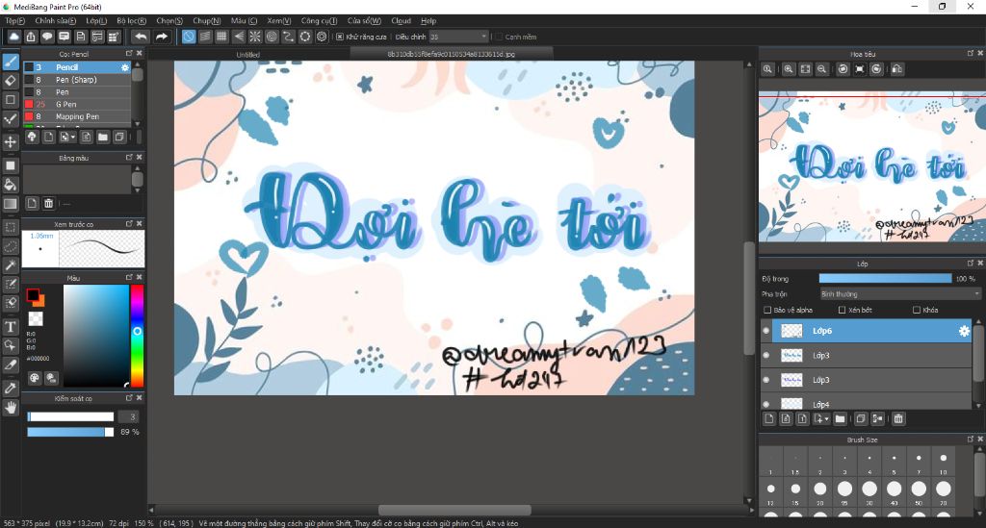Turn on radial snap guide

point(254,37)
